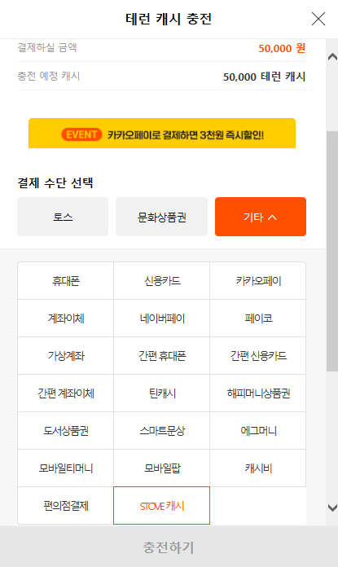Choose 틴캐시 payment
The width and height of the screenshot is (338, 567).
(x=161, y=393)
